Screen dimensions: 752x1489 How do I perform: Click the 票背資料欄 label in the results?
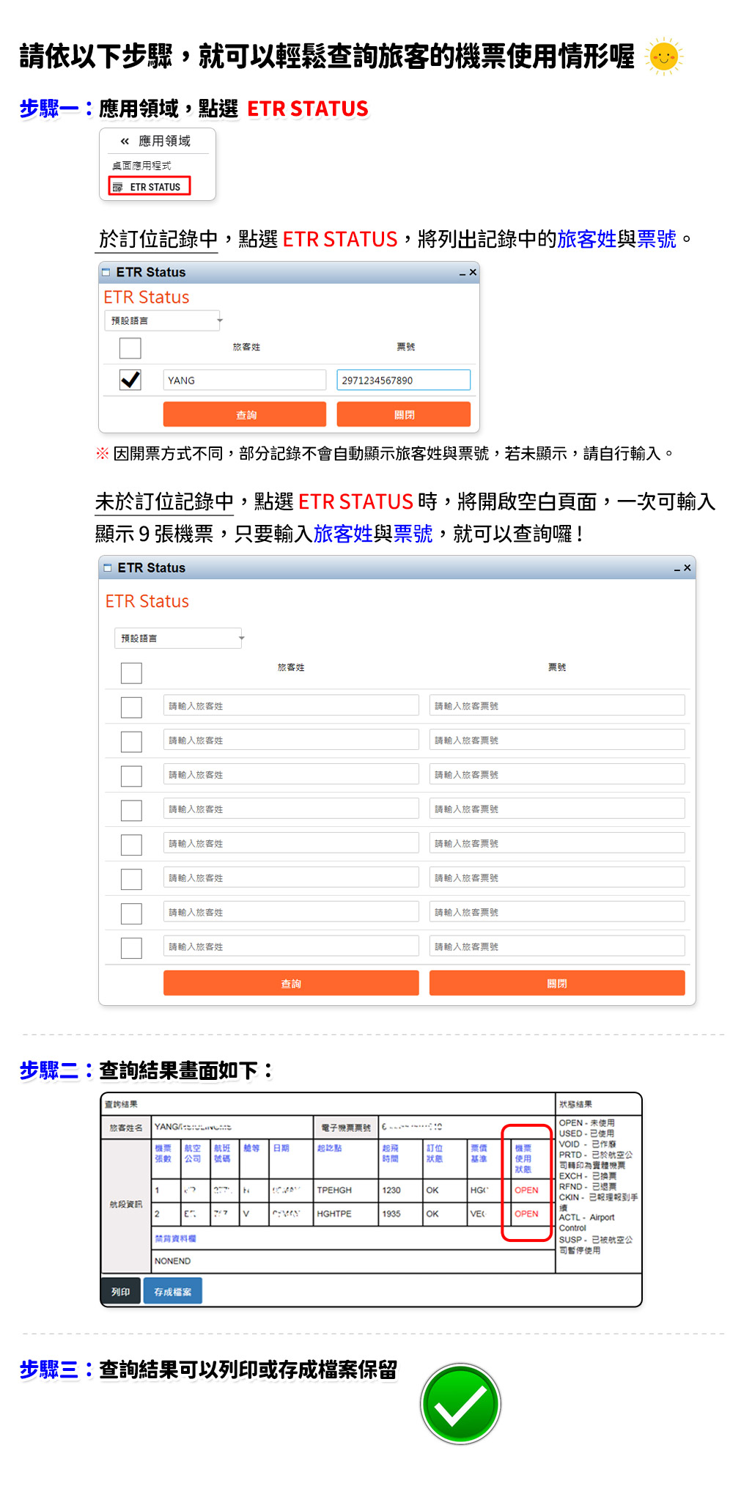pos(175,1238)
